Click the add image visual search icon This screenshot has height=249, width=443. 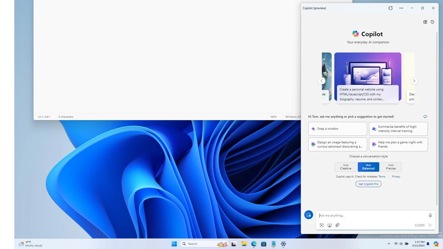322,225
